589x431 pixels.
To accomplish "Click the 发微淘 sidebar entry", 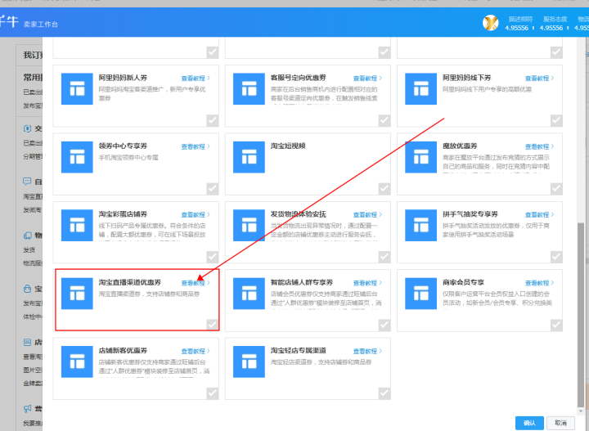I will pyautogui.click(x=32, y=209).
